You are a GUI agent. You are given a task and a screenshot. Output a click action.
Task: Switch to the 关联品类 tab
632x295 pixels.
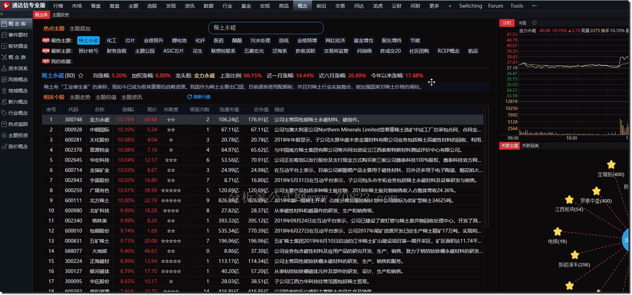coord(530,146)
